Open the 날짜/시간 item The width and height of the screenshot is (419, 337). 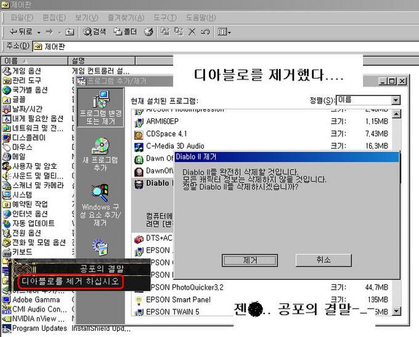click(x=22, y=109)
